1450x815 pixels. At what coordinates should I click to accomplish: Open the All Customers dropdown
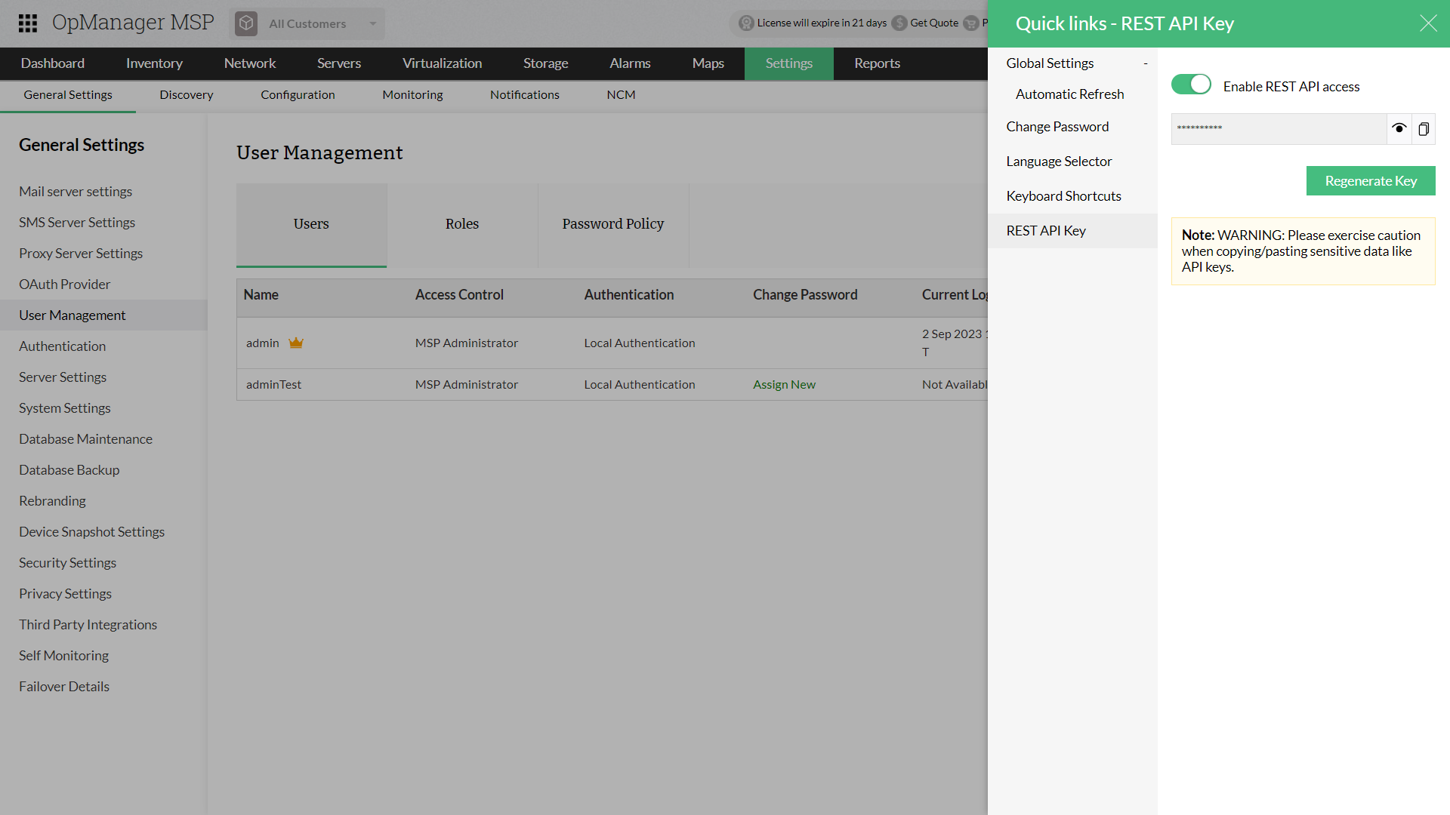(373, 23)
